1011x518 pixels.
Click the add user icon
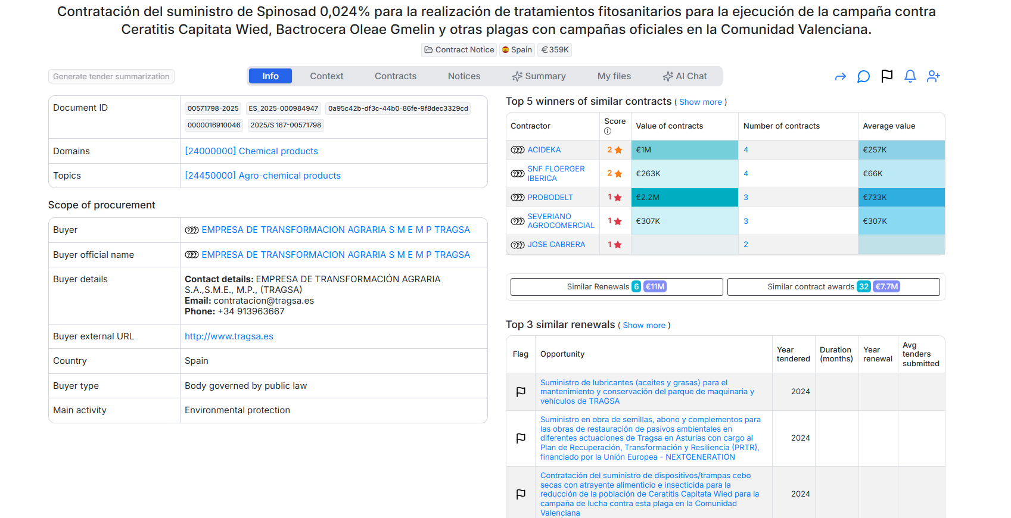(x=934, y=76)
